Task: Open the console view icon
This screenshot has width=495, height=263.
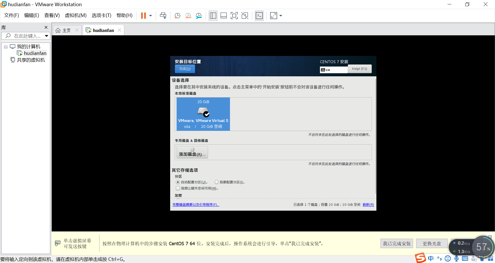Action: click(259, 16)
